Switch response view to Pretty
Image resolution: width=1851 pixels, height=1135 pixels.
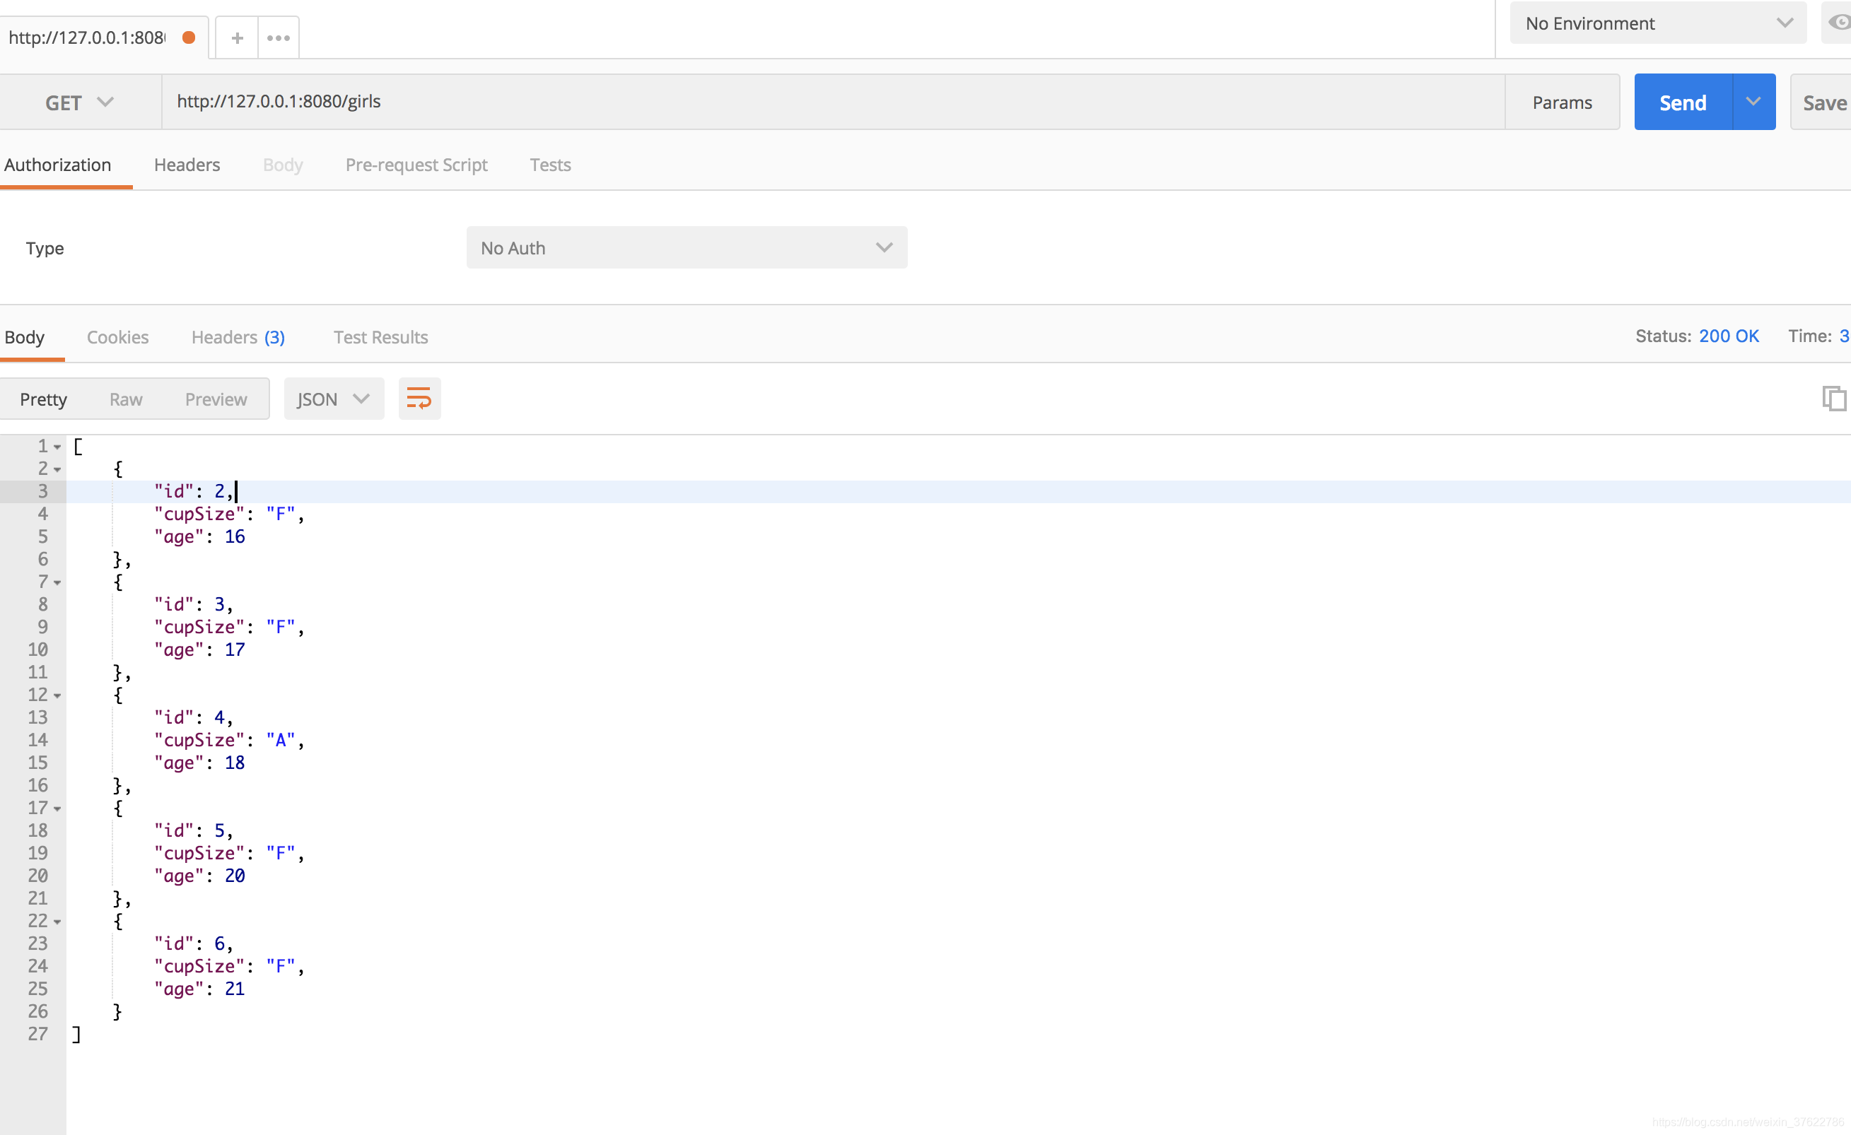pyautogui.click(x=44, y=399)
